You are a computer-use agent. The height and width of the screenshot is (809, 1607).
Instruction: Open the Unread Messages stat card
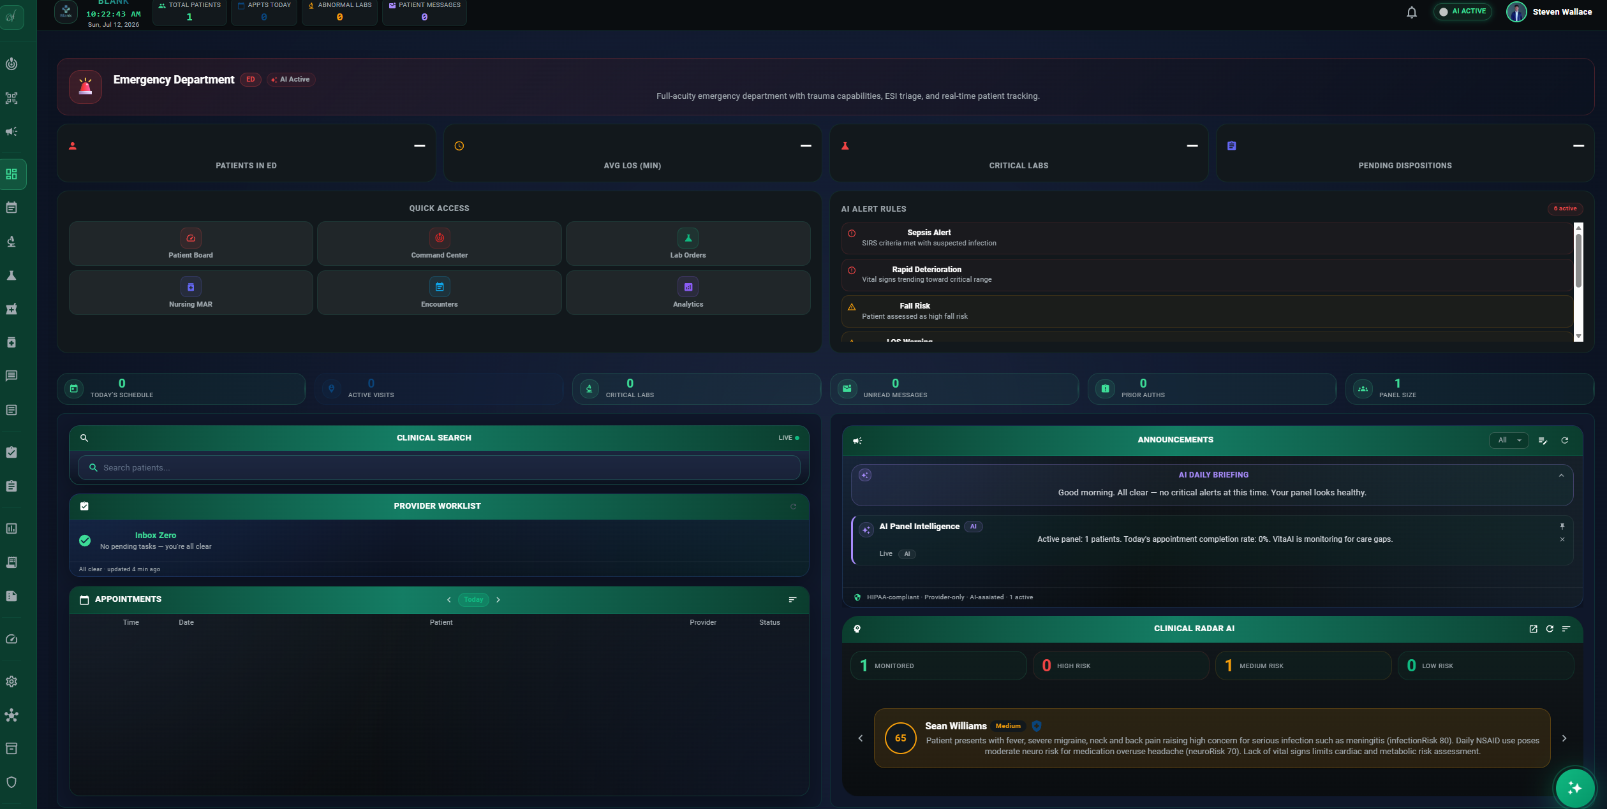(954, 389)
